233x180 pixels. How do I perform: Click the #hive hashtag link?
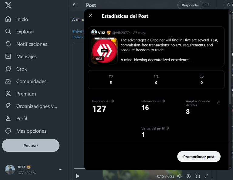pyautogui.click(x=77, y=31)
